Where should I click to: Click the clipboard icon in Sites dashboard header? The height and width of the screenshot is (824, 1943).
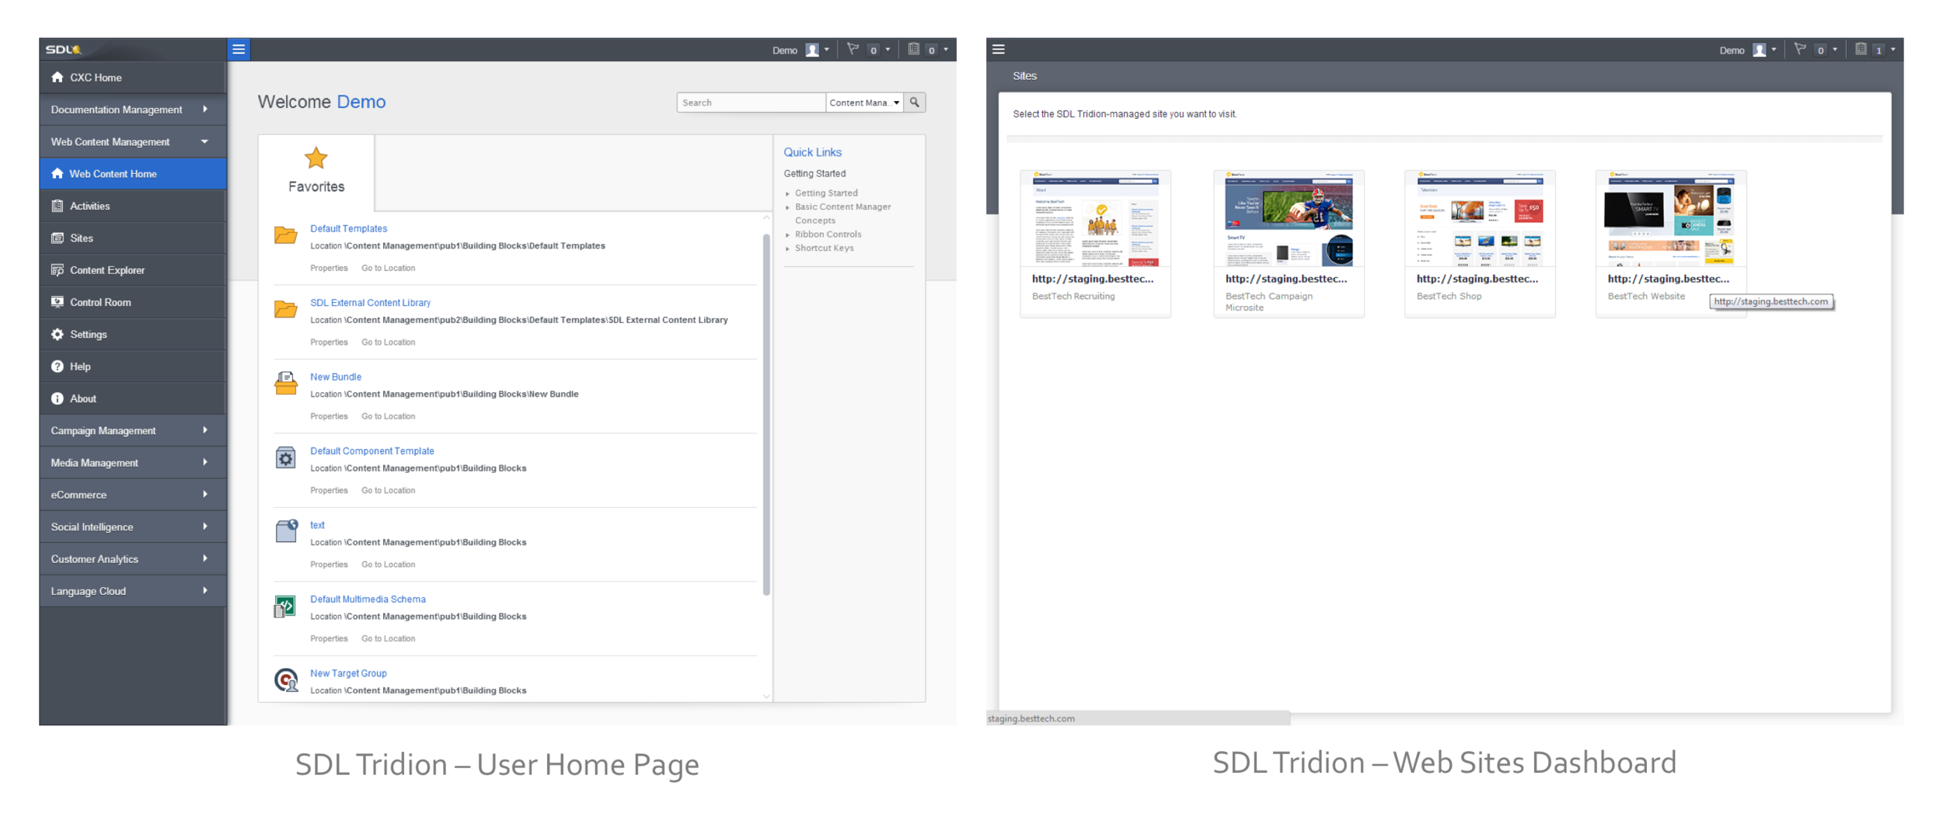tap(1861, 49)
